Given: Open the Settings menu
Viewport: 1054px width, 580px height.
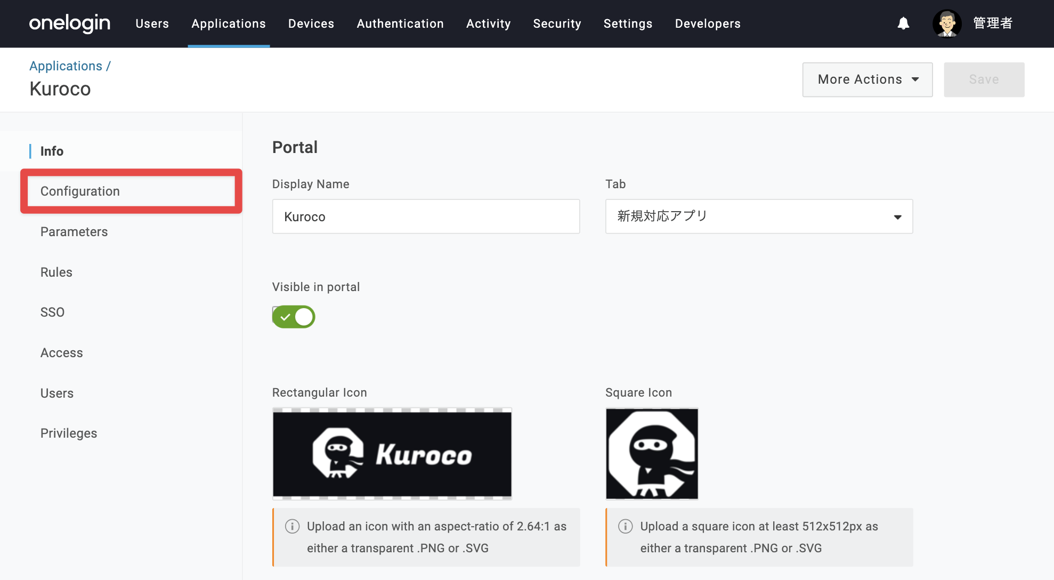Looking at the screenshot, I should point(628,23).
